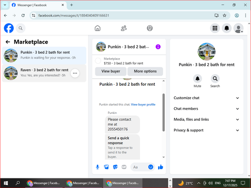The image size is (251, 188).
Task: Open the Facebook logo home link
Action: [9, 28]
